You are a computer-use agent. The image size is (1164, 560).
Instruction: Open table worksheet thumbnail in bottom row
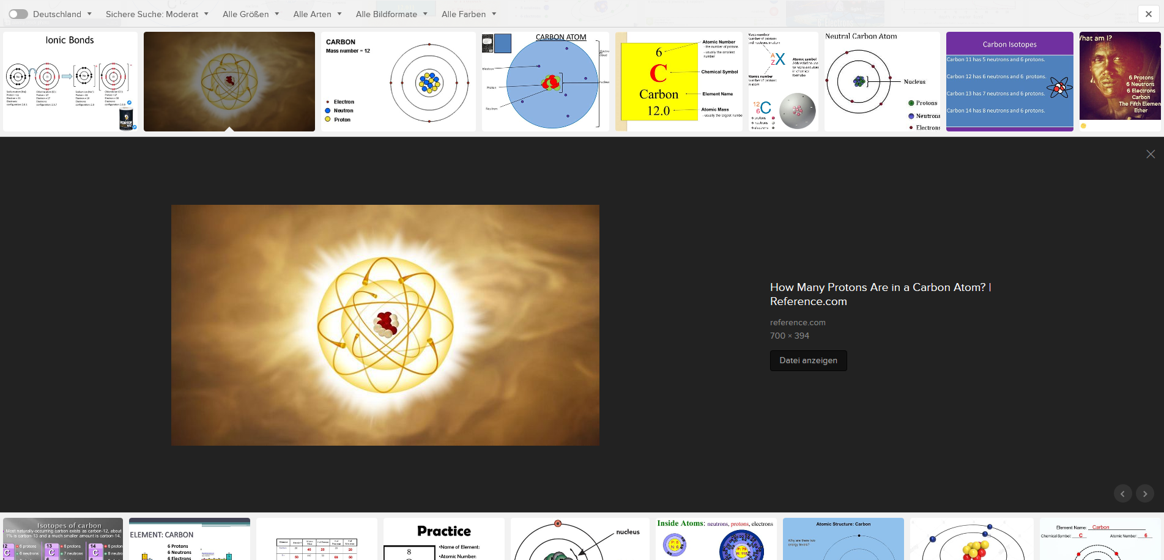(317, 539)
